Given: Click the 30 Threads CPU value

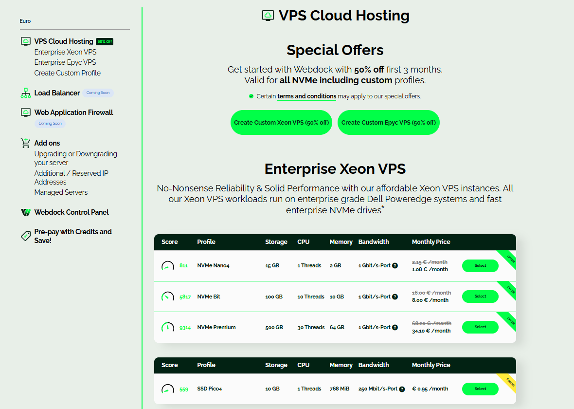Looking at the screenshot, I should point(311,327).
